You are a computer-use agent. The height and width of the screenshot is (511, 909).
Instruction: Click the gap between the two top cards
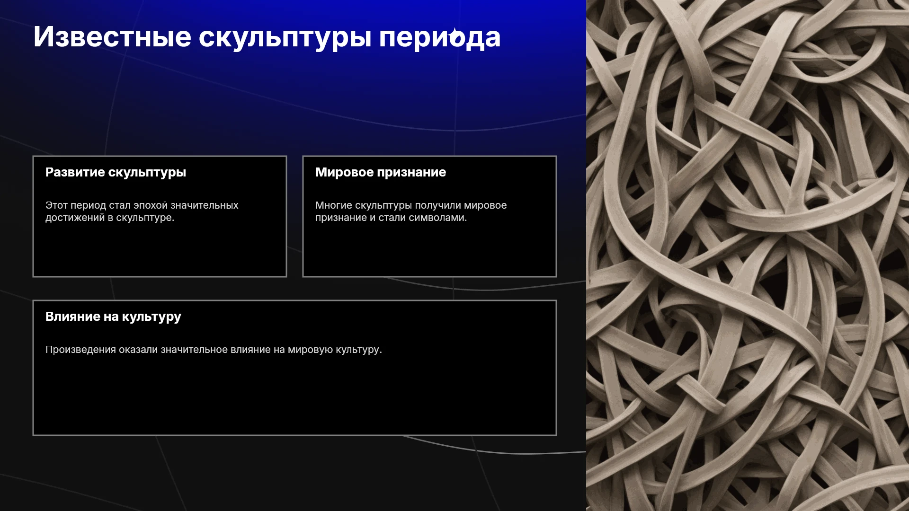point(294,216)
